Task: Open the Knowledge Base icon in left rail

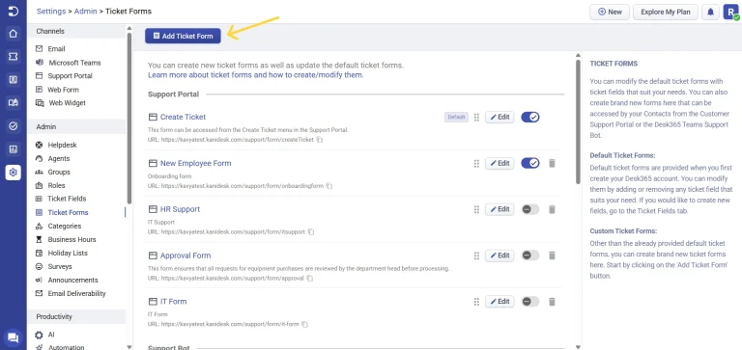Action: 14,102
